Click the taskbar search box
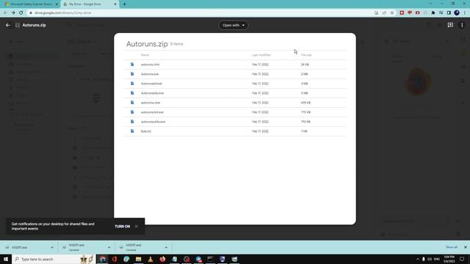Image resolution: width=470 pixels, height=264 pixels. [54, 259]
